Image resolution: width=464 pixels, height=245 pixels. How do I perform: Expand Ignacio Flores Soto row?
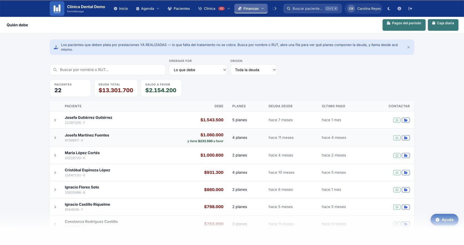(x=55, y=190)
